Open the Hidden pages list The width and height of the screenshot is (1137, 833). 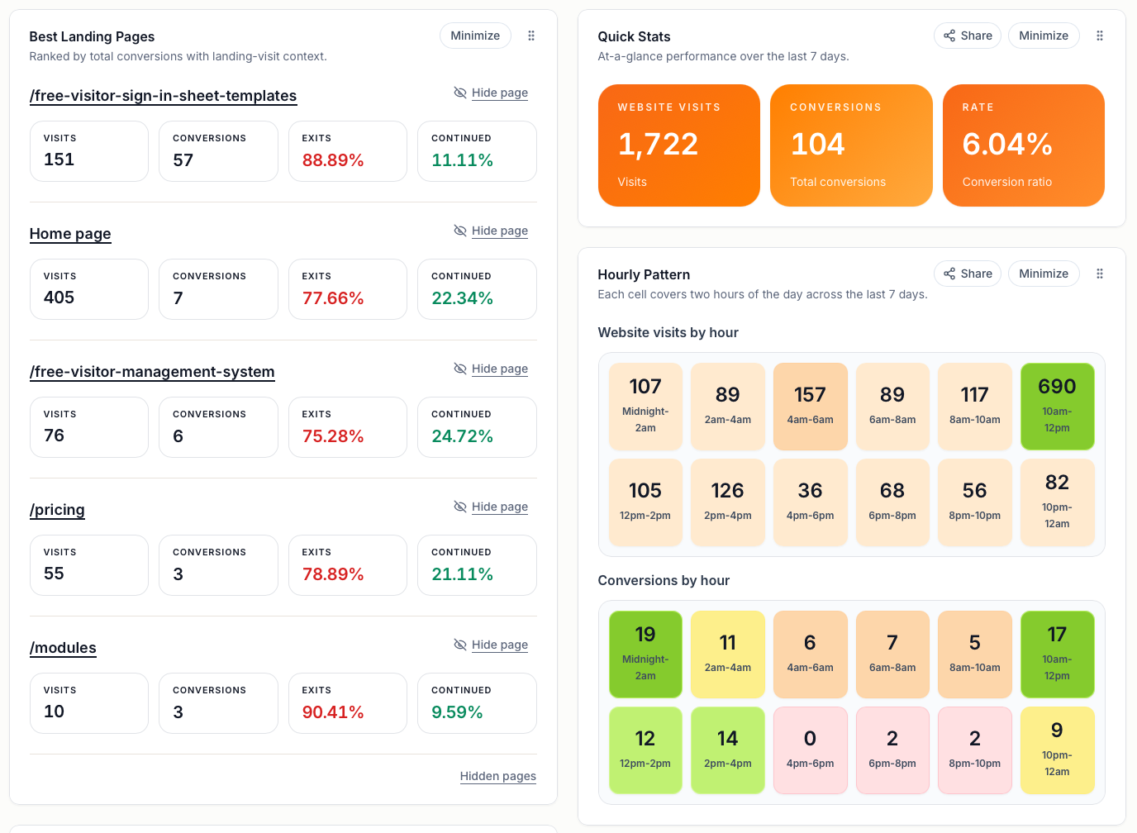497,776
